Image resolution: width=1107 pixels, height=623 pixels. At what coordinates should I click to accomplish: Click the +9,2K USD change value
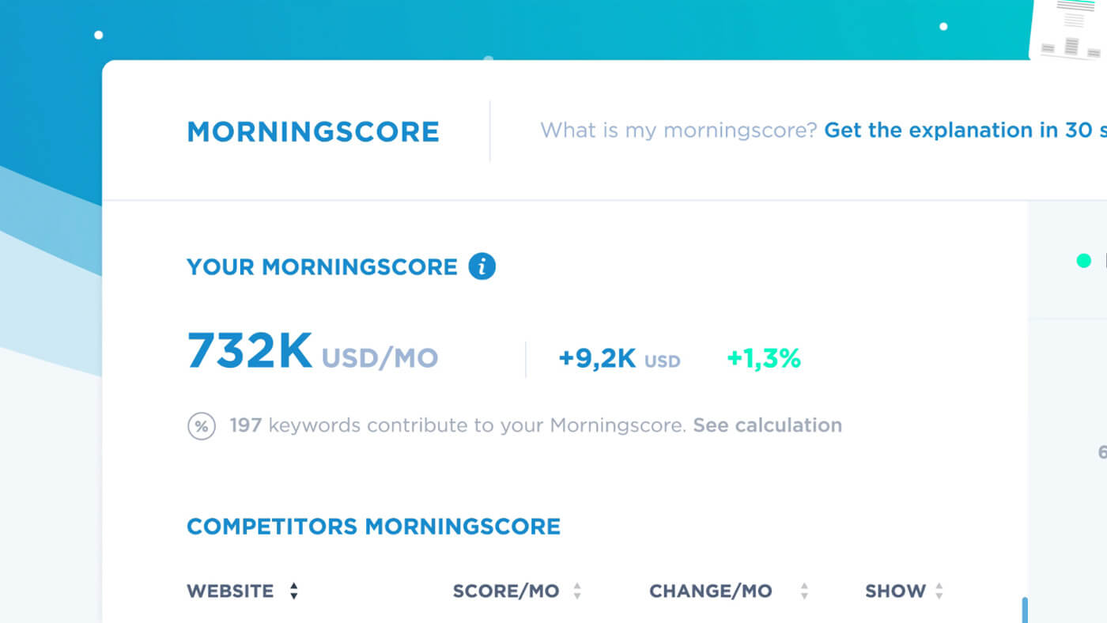(618, 359)
